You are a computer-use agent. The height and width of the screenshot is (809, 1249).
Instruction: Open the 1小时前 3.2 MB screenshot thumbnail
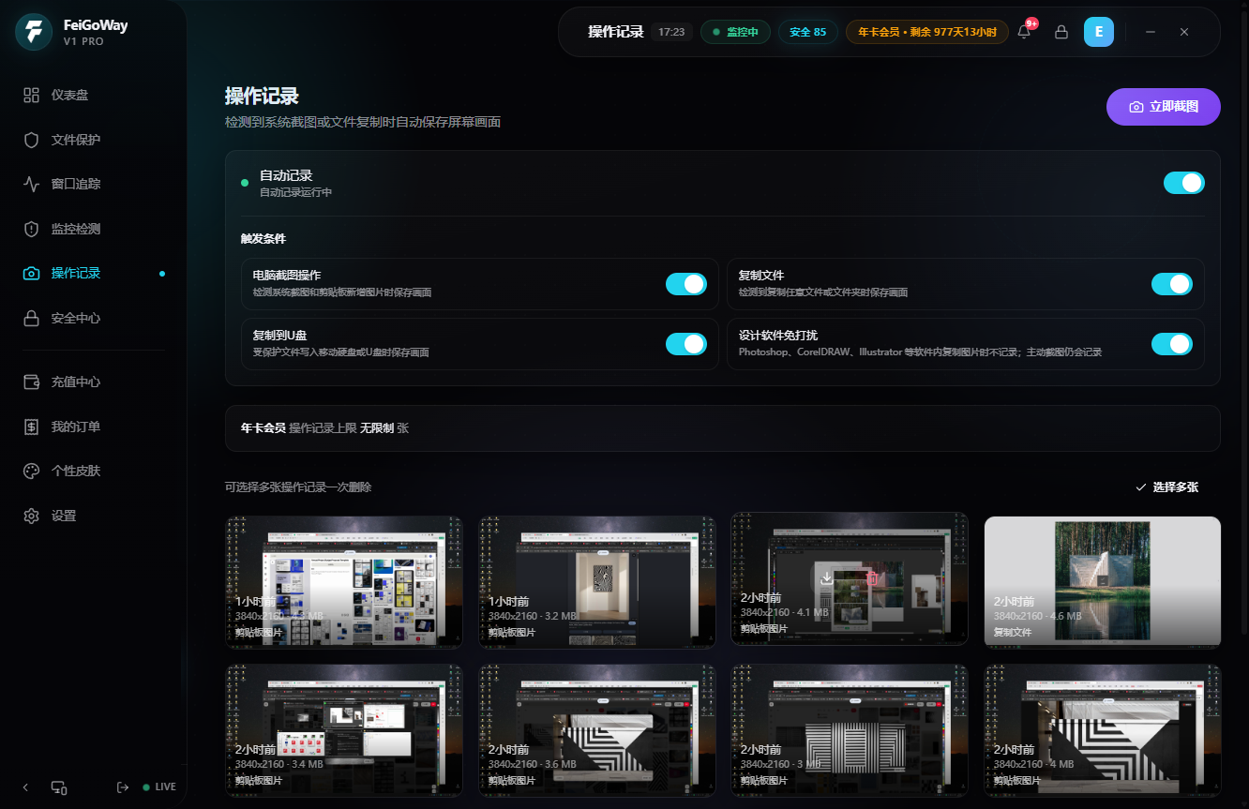coord(597,581)
